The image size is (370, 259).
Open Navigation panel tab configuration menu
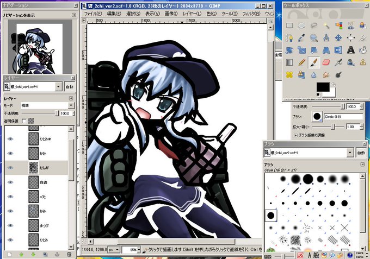coord(74,15)
